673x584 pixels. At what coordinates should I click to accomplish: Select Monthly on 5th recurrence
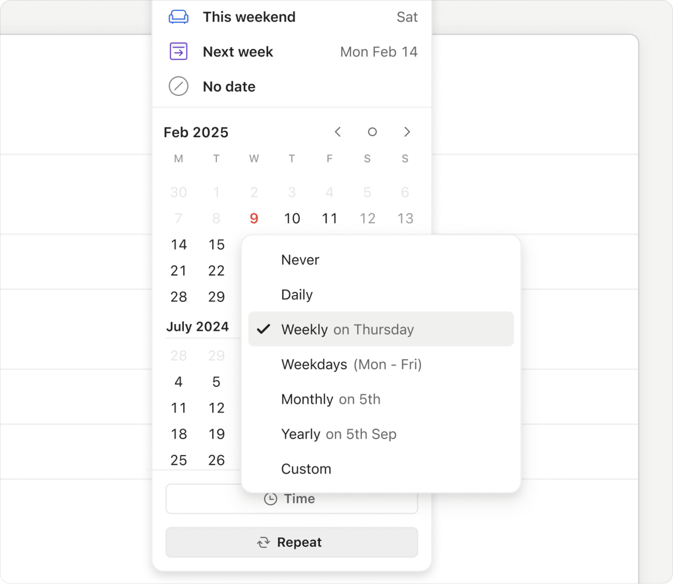coord(330,399)
